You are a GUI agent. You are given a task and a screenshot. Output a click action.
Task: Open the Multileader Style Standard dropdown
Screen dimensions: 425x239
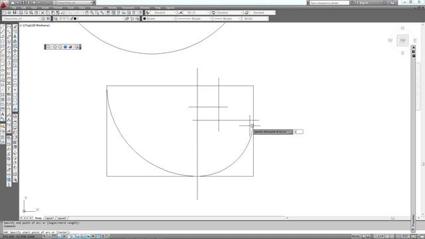(x=262, y=13)
